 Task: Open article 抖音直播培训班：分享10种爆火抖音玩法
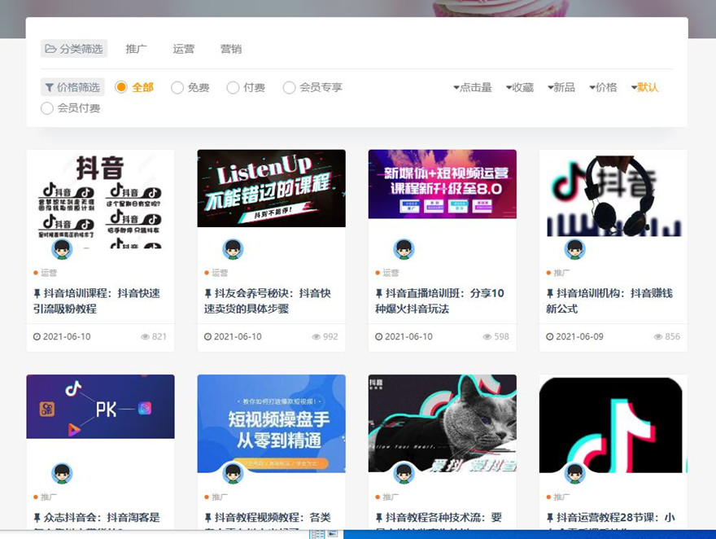click(x=439, y=301)
